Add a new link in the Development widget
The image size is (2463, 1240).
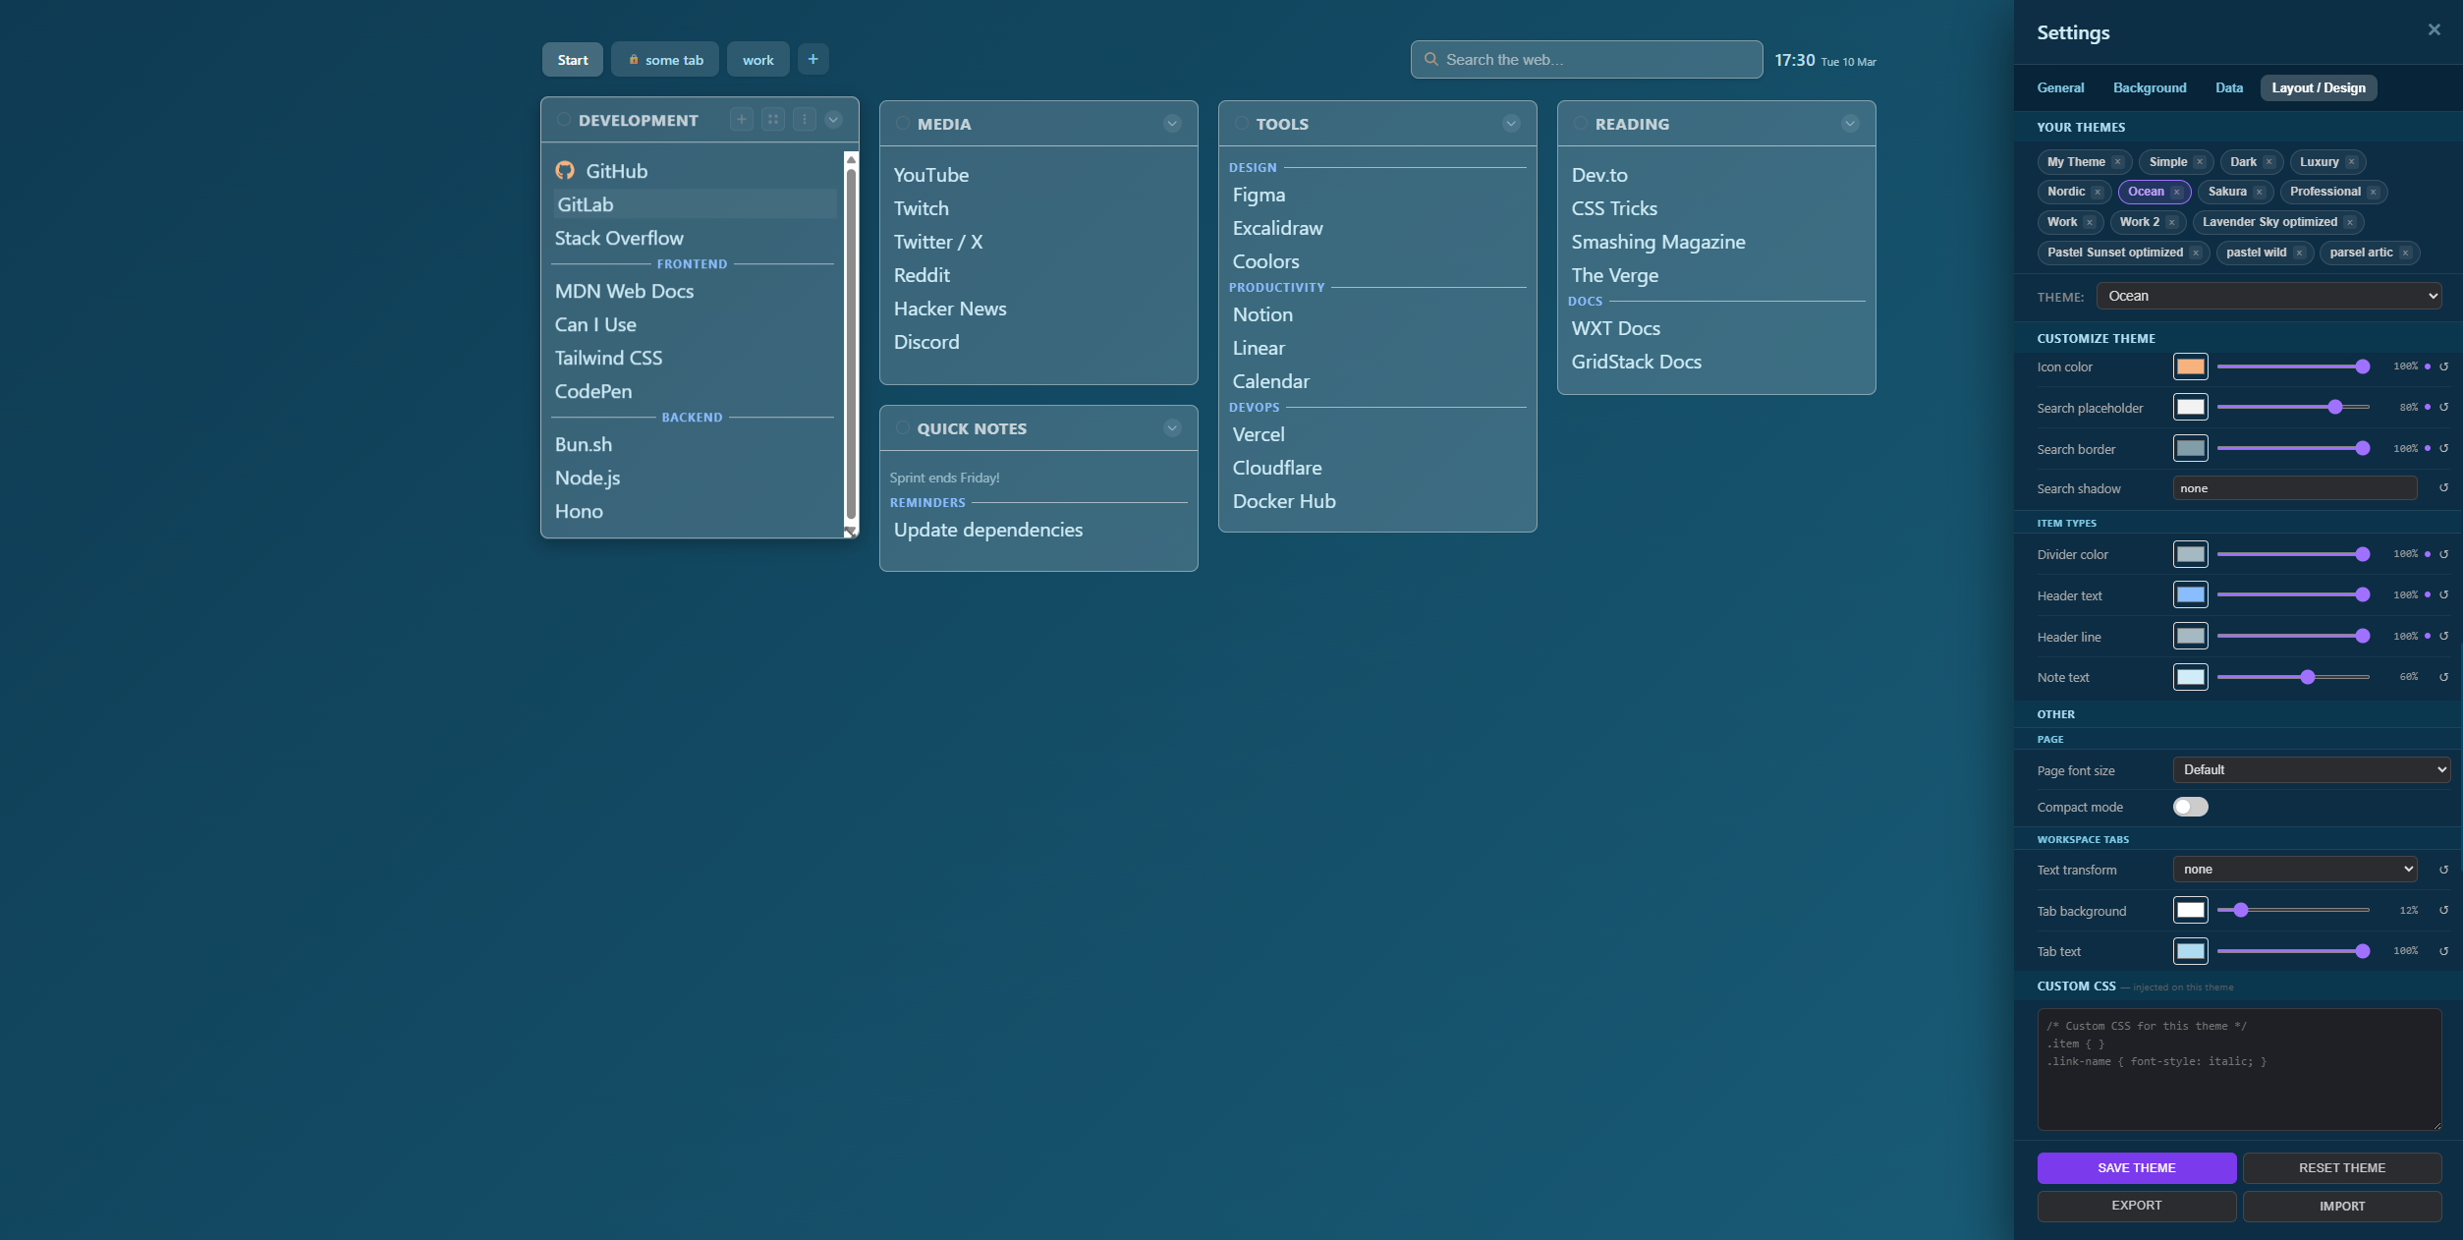(x=741, y=119)
